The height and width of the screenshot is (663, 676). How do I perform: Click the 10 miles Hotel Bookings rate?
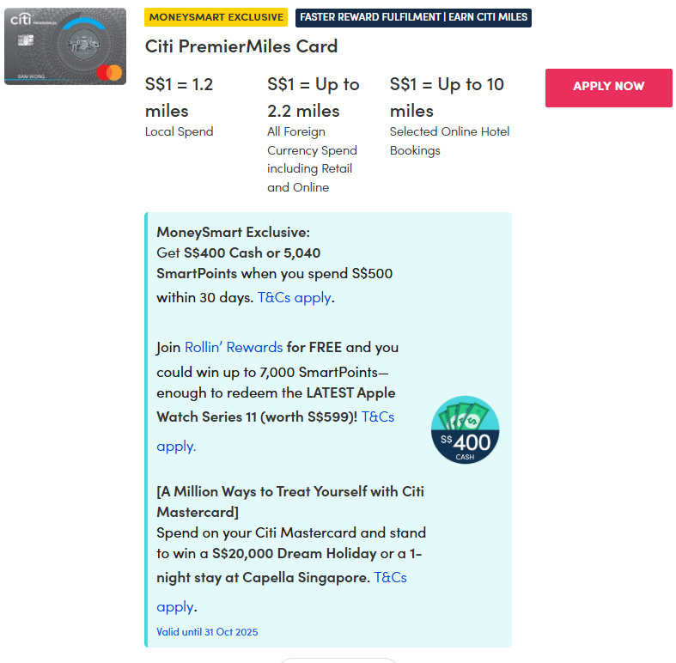(447, 98)
